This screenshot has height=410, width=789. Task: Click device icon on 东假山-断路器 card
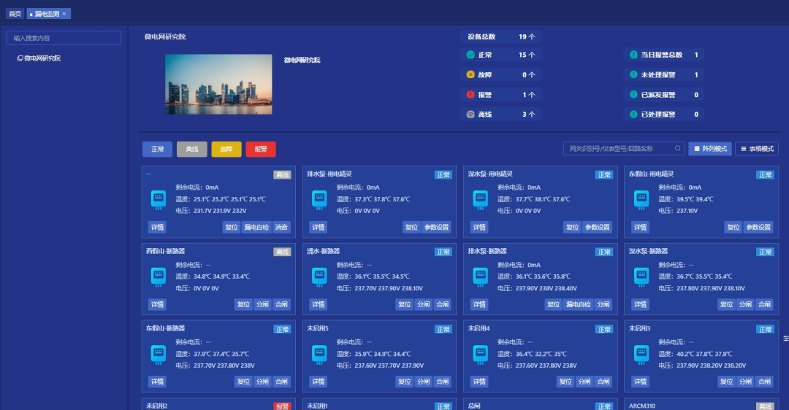point(159,355)
